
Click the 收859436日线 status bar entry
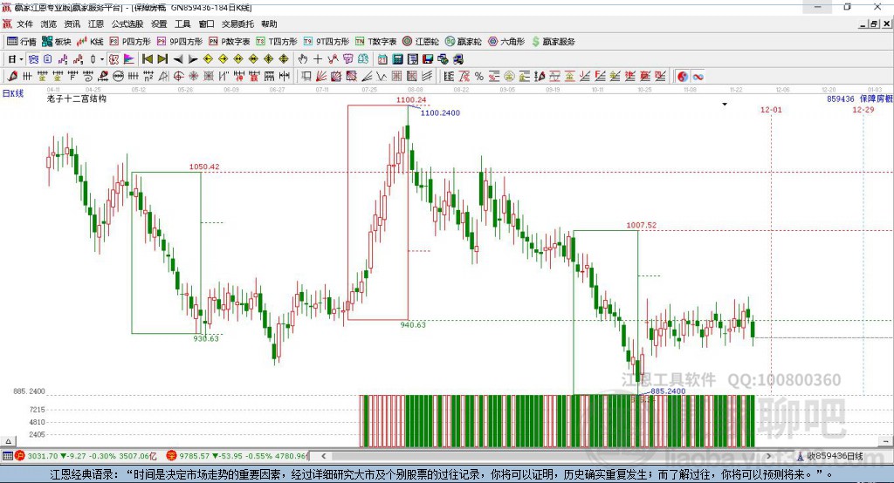[830, 456]
